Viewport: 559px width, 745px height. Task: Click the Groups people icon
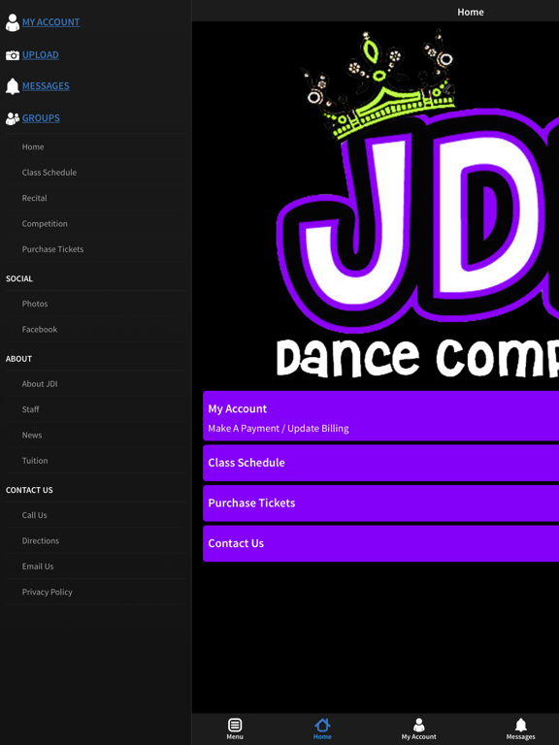pos(13,118)
